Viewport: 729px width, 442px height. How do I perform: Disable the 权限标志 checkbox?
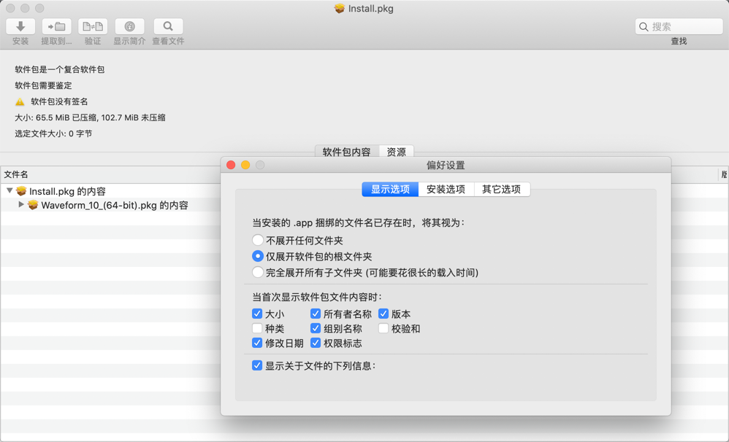tap(315, 343)
